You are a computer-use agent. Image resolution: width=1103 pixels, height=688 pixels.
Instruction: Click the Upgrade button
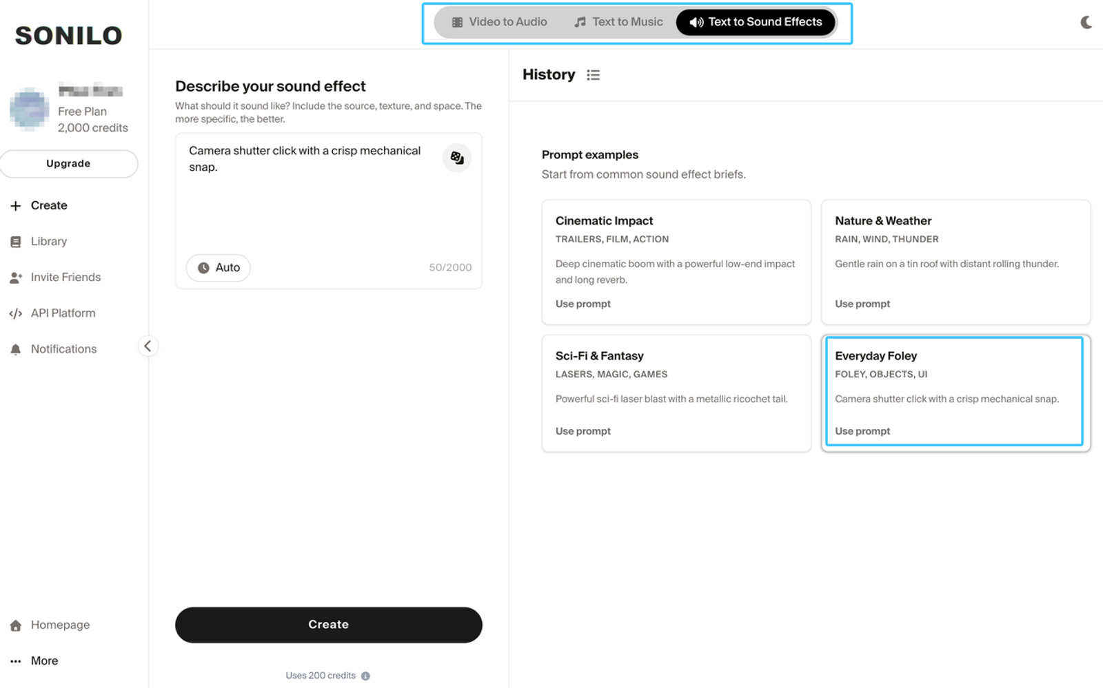[x=68, y=164]
